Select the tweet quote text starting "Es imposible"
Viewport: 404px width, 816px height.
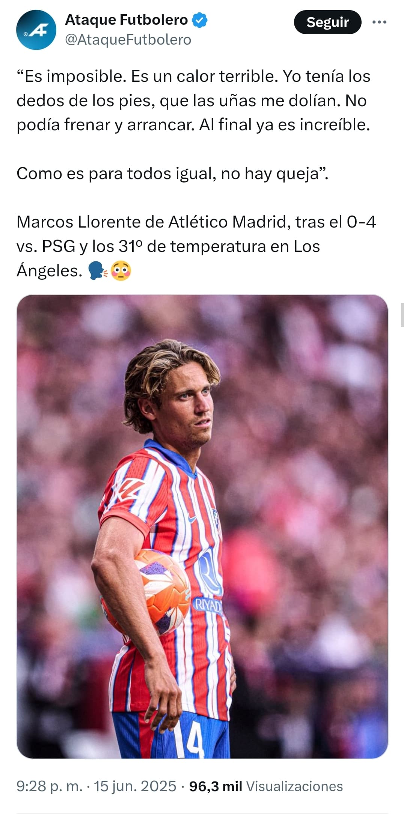coord(194,100)
